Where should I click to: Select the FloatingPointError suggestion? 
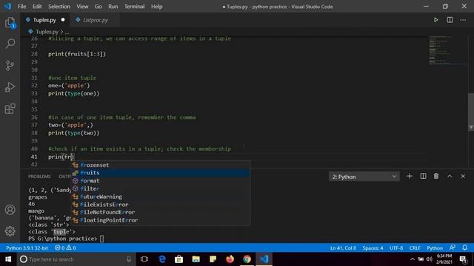[x=161, y=220]
